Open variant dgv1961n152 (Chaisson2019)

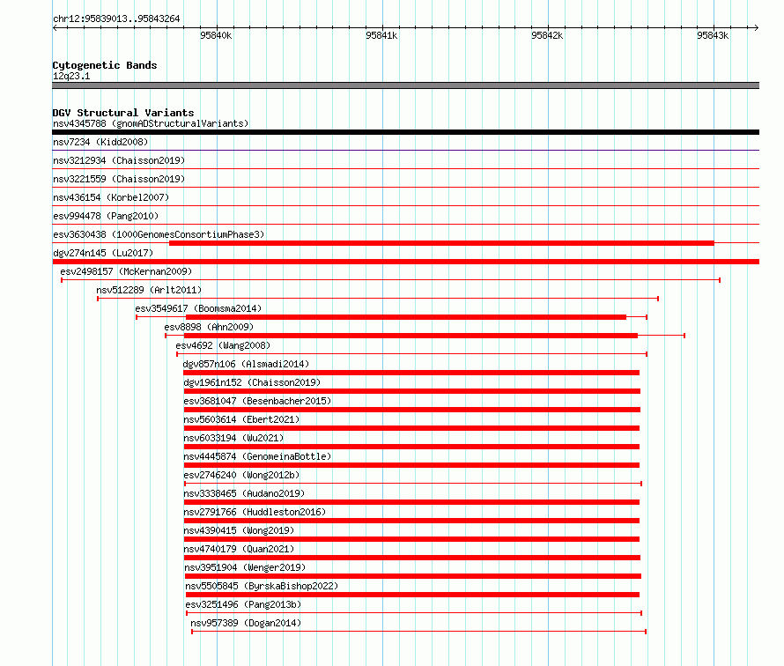click(x=252, y=382)
